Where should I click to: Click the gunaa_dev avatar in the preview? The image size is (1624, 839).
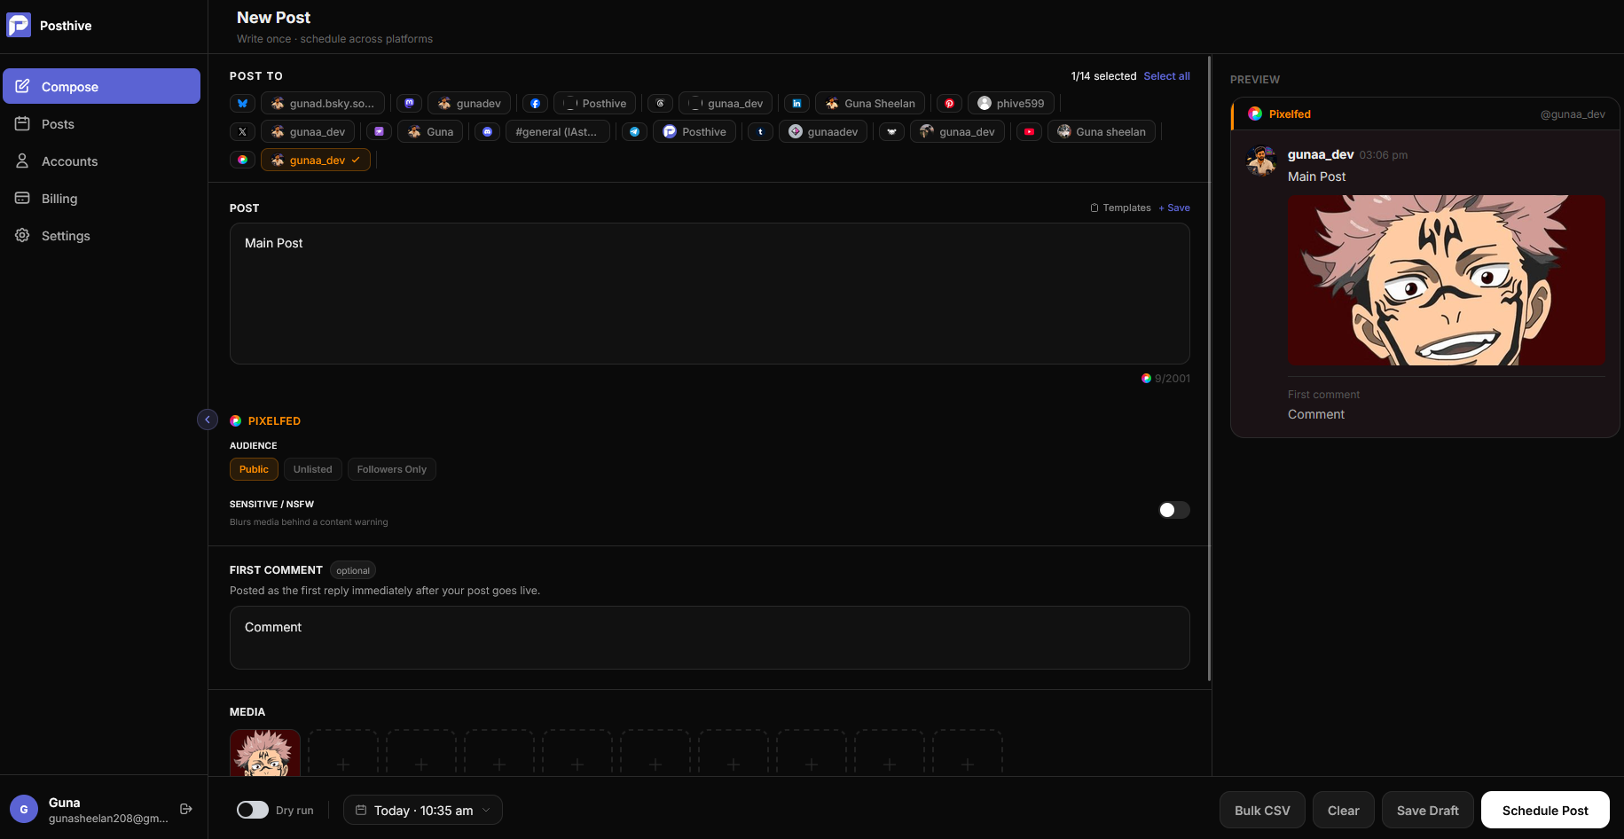click(1260, 161)
